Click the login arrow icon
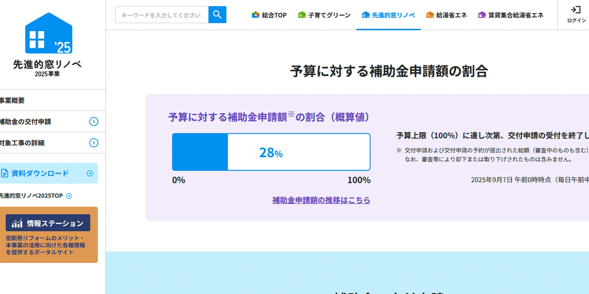Screen dimensions: 589x294 [575, 10]
